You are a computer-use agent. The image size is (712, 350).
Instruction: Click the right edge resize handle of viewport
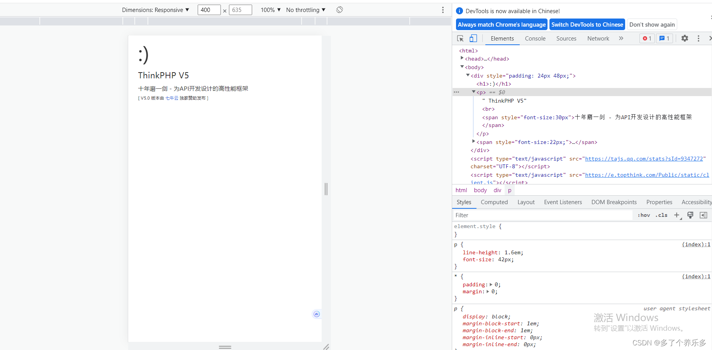tap(326, 189)
